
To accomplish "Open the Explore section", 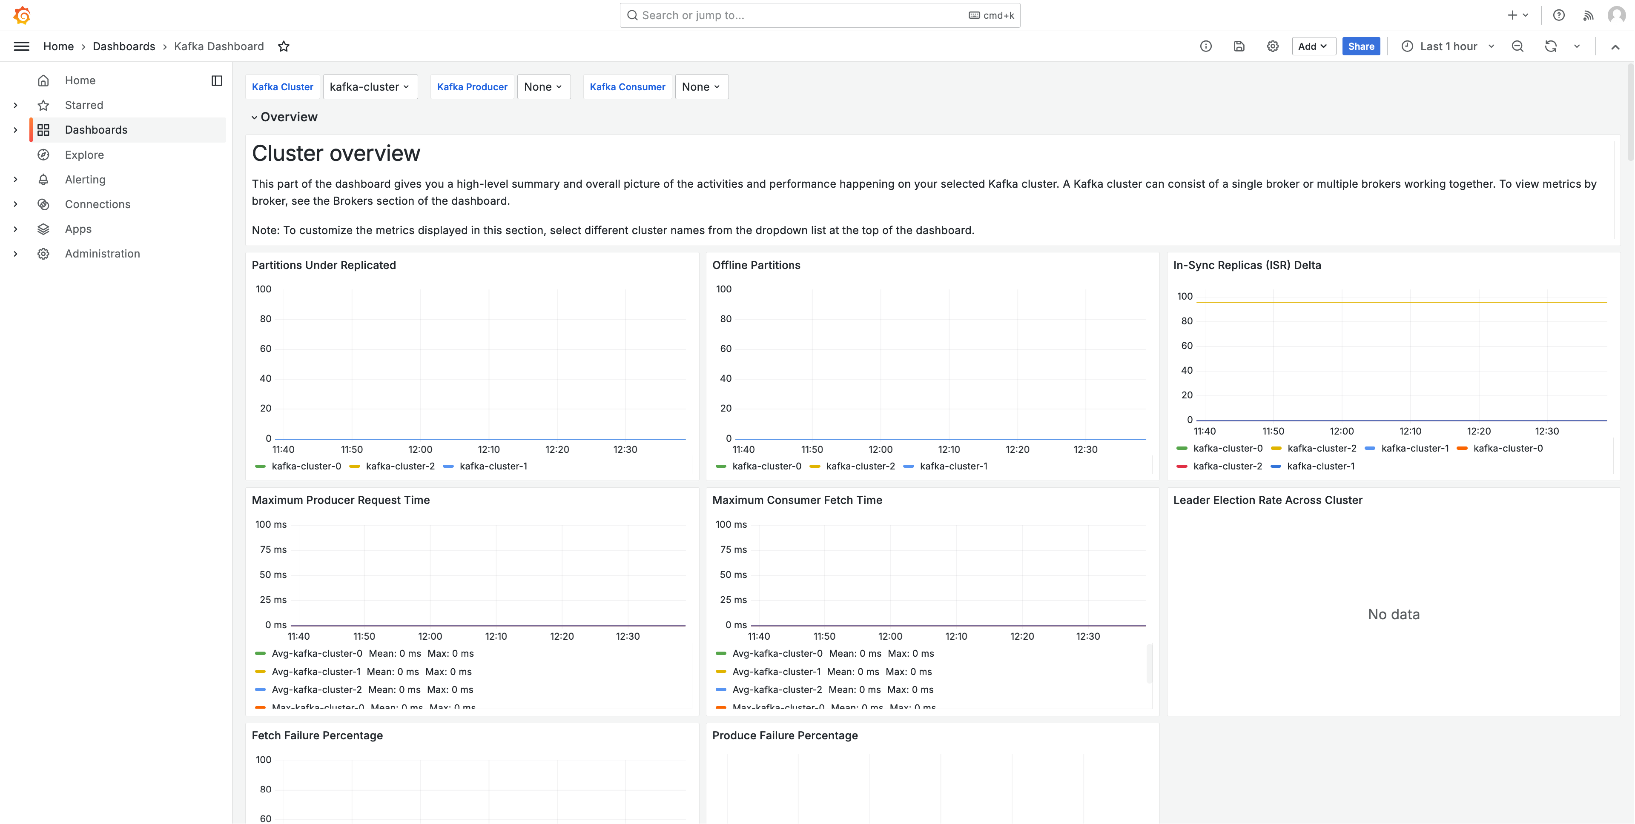I will [84, 154].
